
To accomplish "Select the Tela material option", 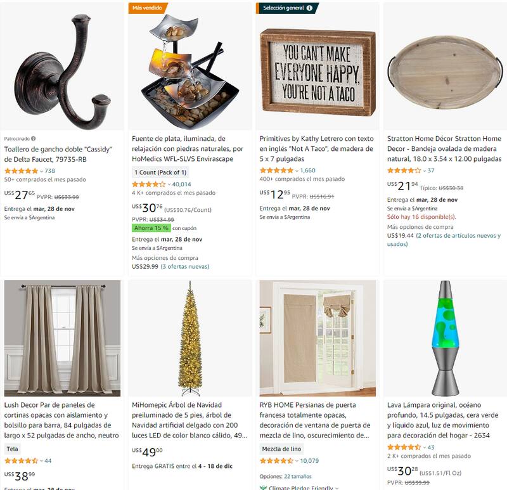I will (x=12, y=449).
